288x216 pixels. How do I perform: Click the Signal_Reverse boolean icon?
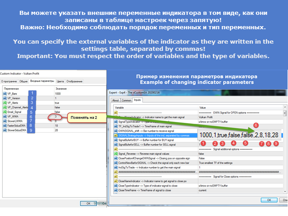(x=116, y=154)
